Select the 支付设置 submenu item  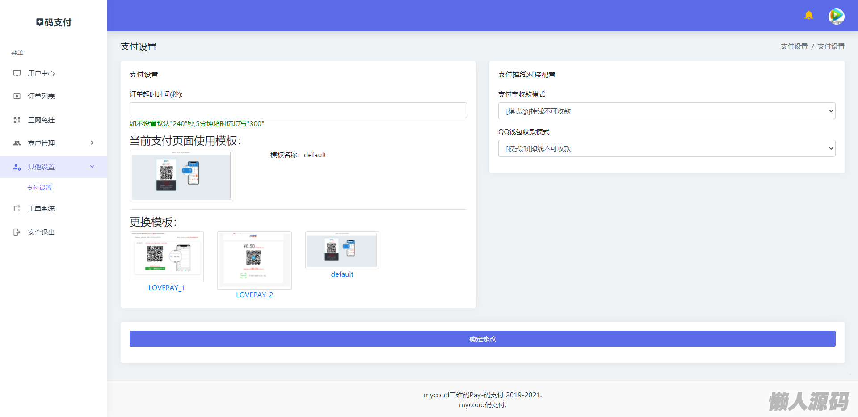tap(39, 188)
